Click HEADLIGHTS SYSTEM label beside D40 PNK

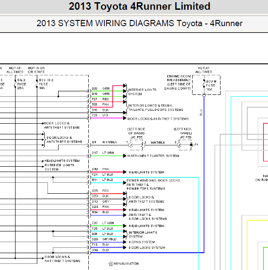coord(146,172)
